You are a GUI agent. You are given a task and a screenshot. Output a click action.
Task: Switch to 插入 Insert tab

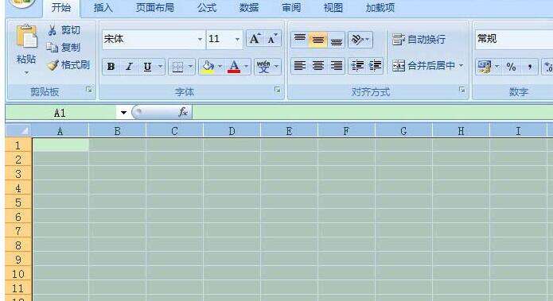[x=103, y=7]
